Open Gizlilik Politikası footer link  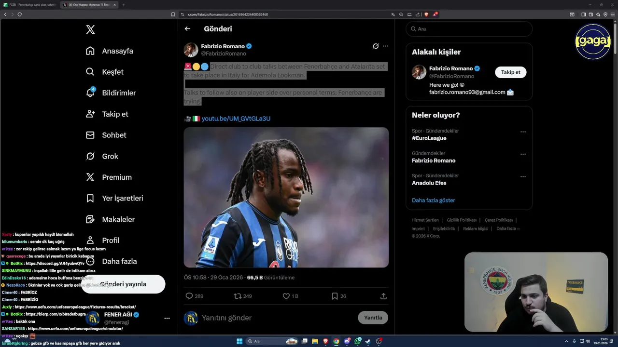pos(462,220)
